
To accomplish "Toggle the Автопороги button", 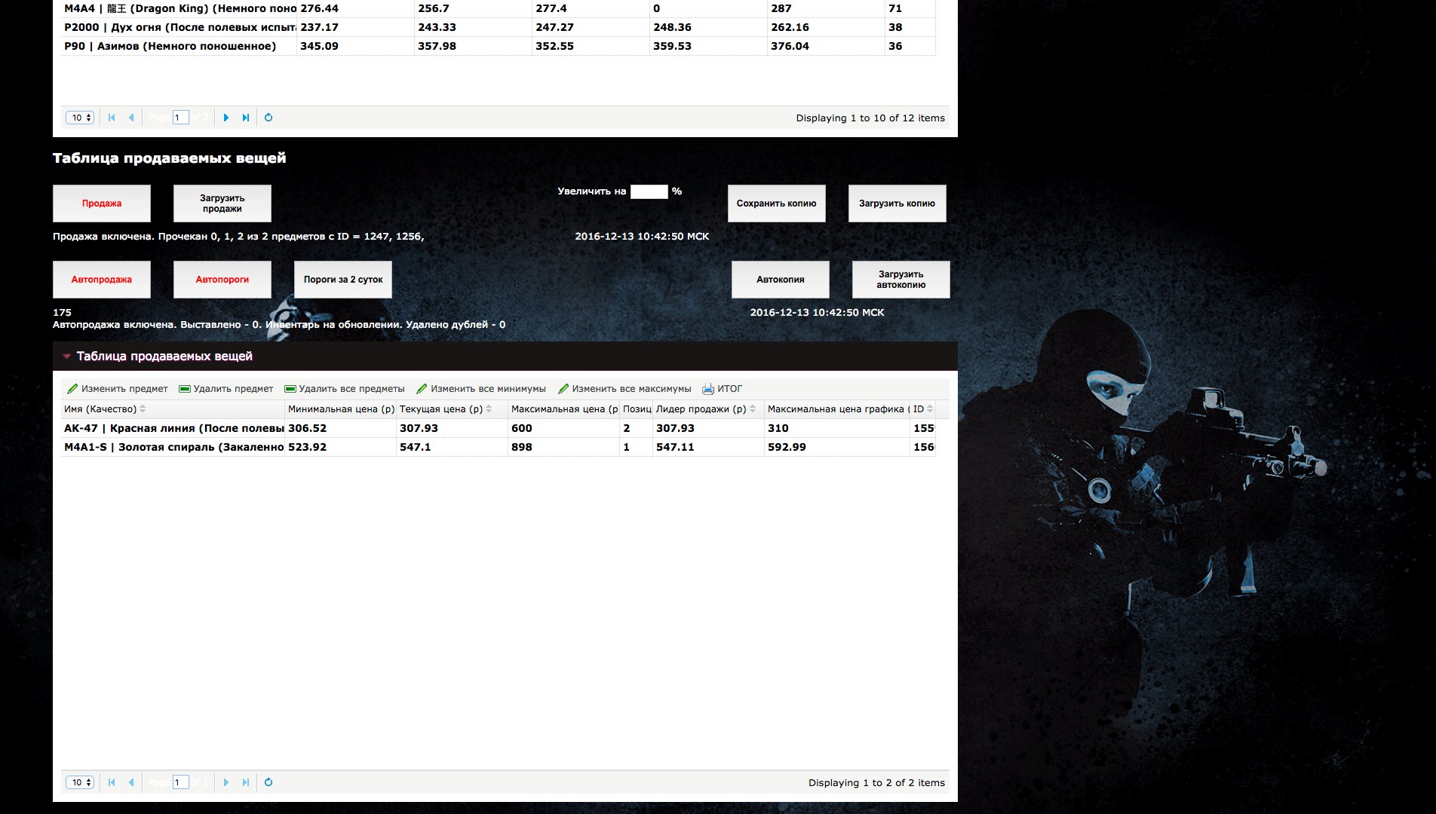I will coord(222,280).
